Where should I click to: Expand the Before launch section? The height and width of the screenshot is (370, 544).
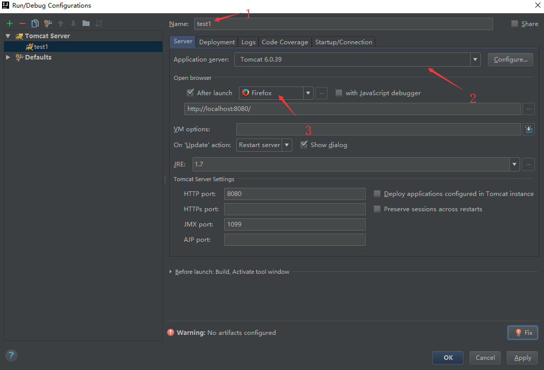[x=170, y=271]
